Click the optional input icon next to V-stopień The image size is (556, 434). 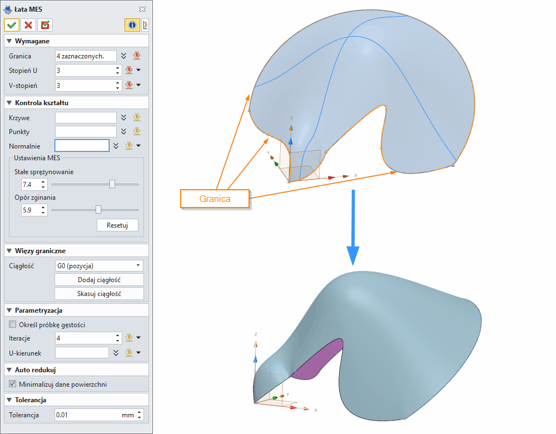click(x=128, y=85)
